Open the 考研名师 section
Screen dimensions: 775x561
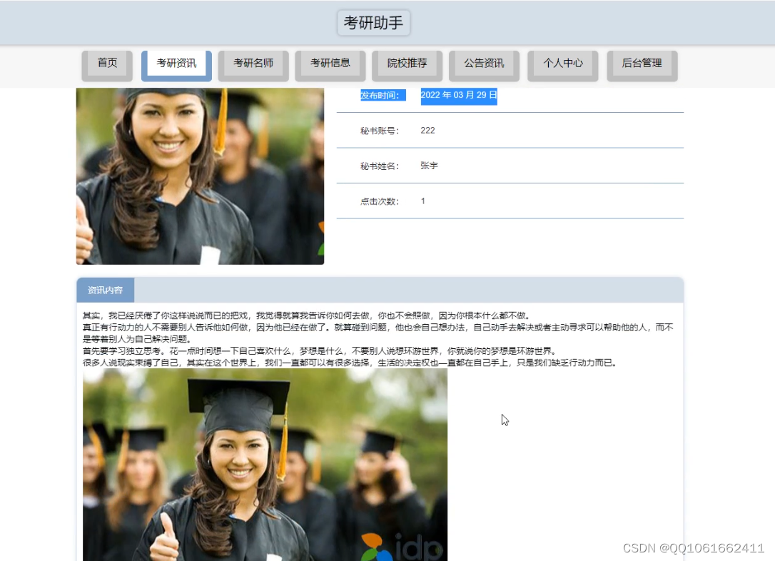tap(253, 65)
